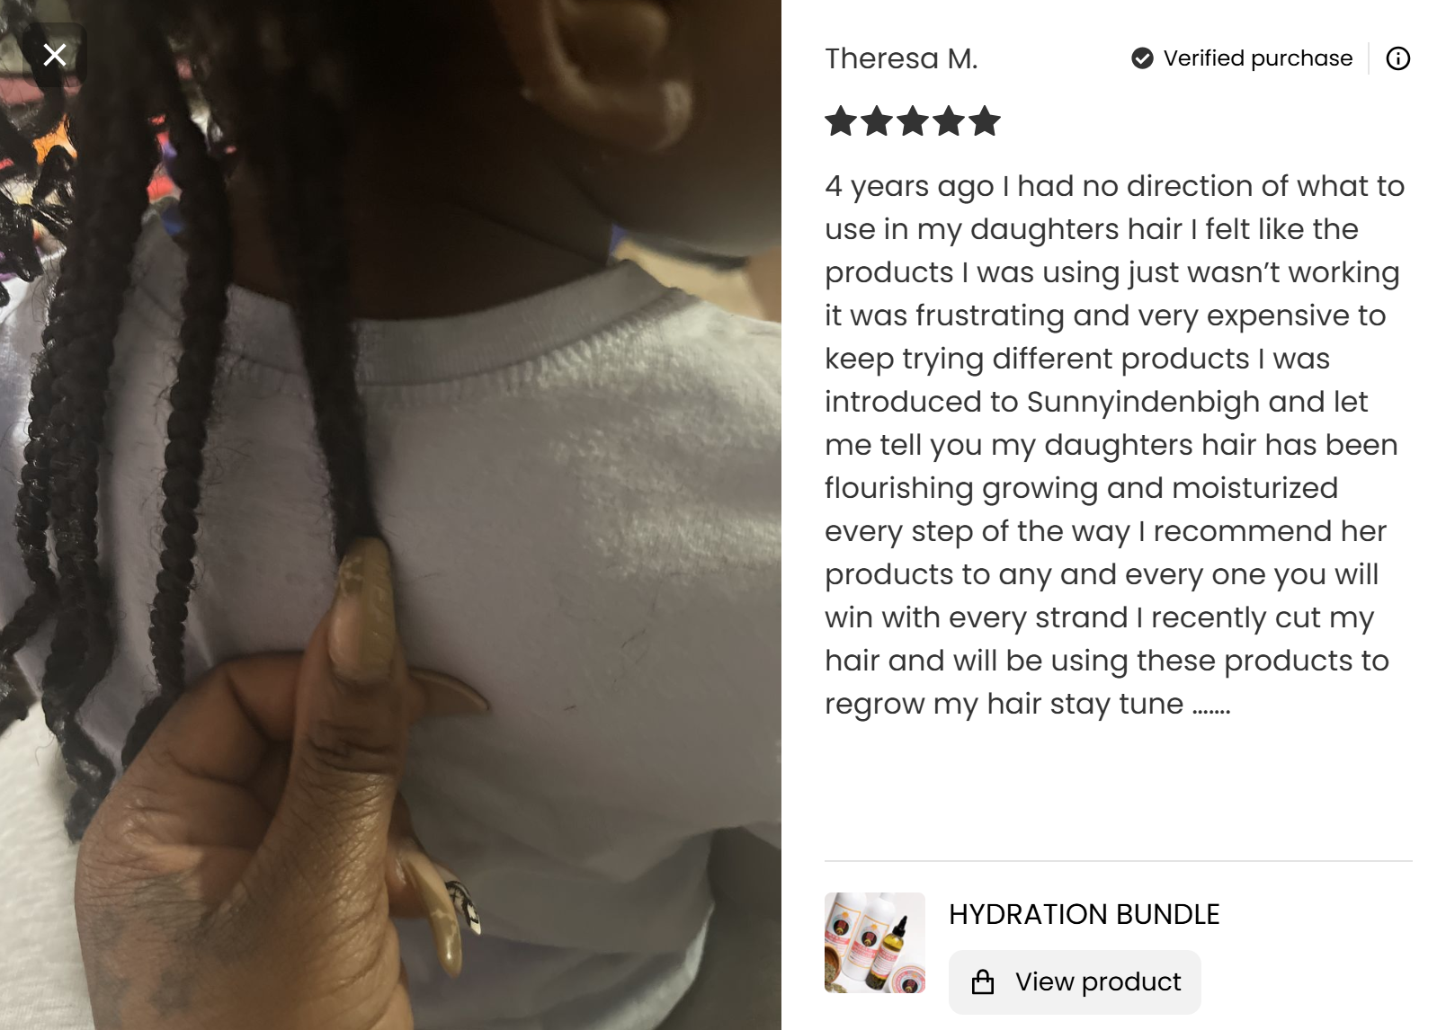Screen dimensions: 1446x1030
Task: Click the Verified purchase label text
Action: (1257, 58)
